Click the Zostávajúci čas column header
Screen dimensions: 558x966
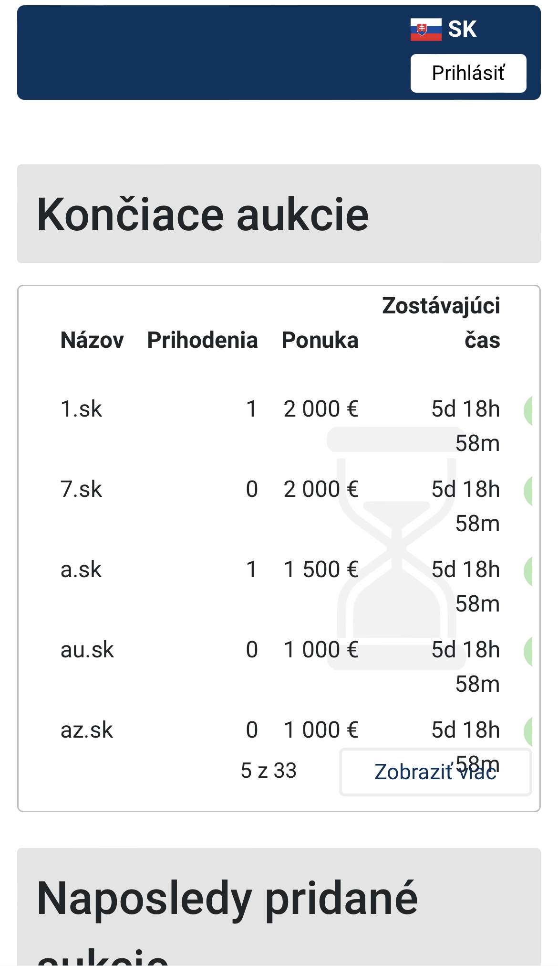click(x=441, y=323)
